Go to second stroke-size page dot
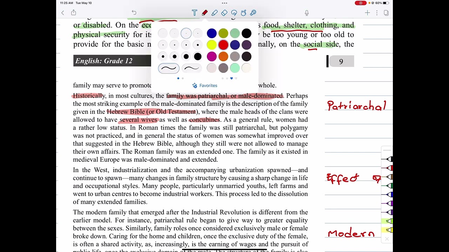The image size is (449, 252). click(x=182, y=78)
